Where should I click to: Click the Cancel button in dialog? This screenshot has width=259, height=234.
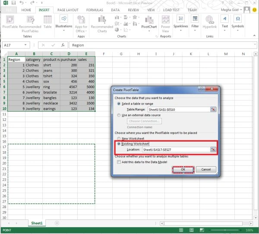pyautogui.click(x=206, y=169)
